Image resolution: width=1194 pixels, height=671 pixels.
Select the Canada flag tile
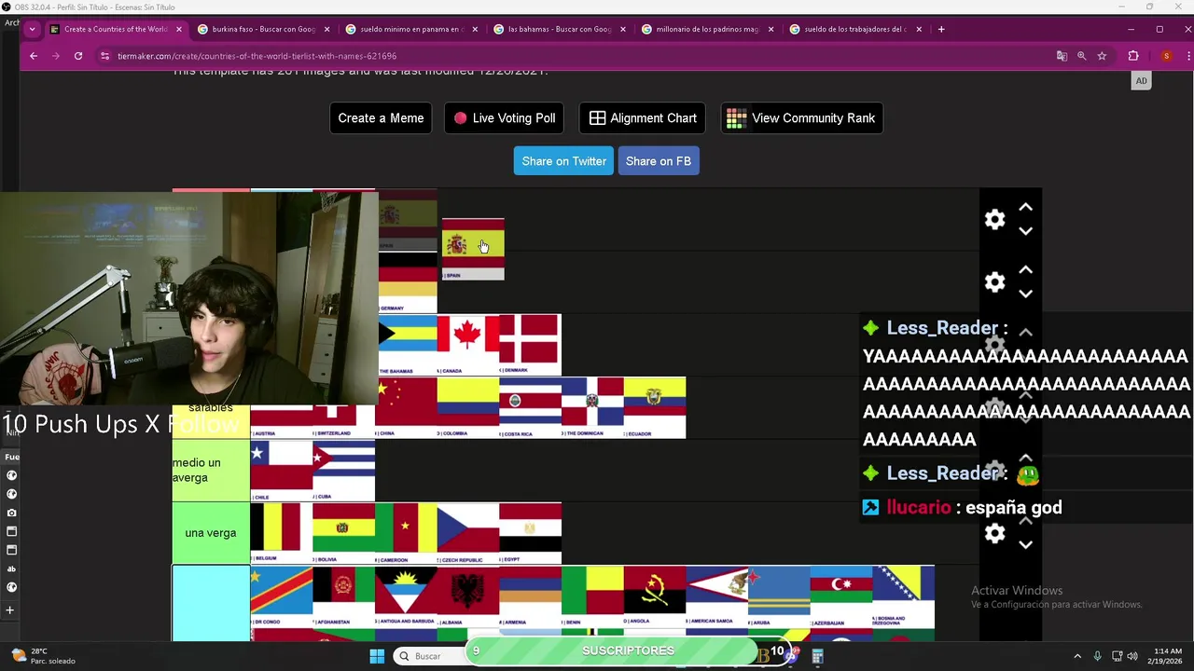[x=468, y=345]
